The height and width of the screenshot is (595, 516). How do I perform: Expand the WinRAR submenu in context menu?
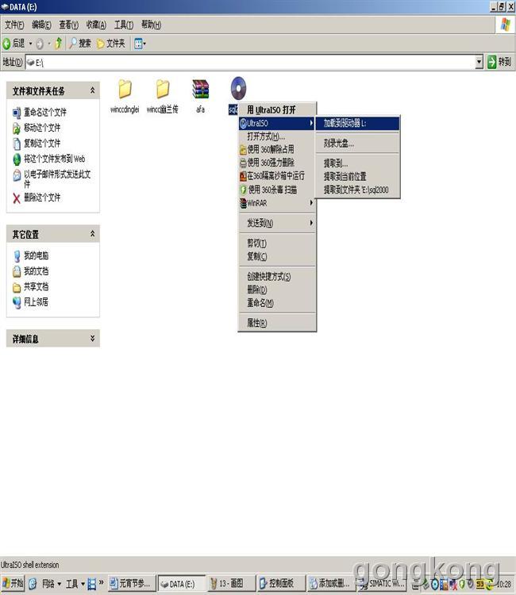[276, 203]
